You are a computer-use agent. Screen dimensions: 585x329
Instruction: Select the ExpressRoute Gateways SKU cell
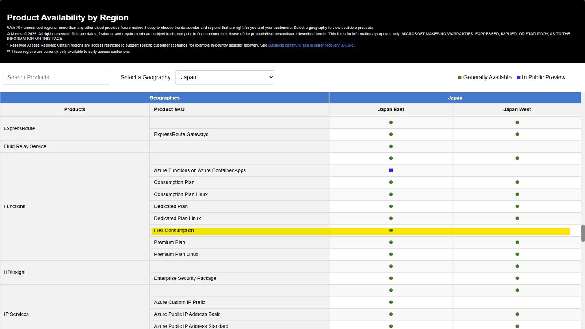coord(239,134)
